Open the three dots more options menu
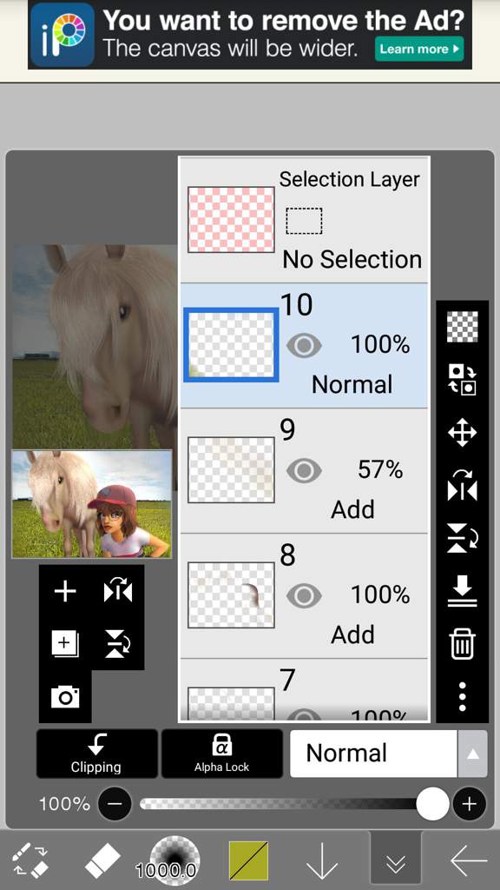This screenshot has width=500, height=890. [462, 696]
